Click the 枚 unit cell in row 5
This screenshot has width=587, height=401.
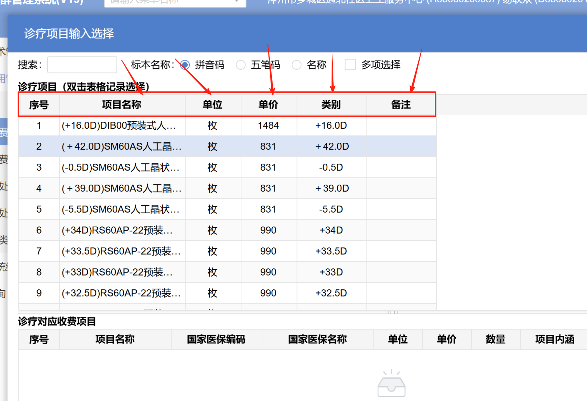(x=213, y=210)
